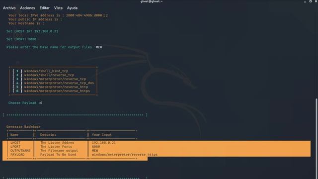
Task: Click payload option 1 windows/shell_bind_tcp
Action: [40, 71]
